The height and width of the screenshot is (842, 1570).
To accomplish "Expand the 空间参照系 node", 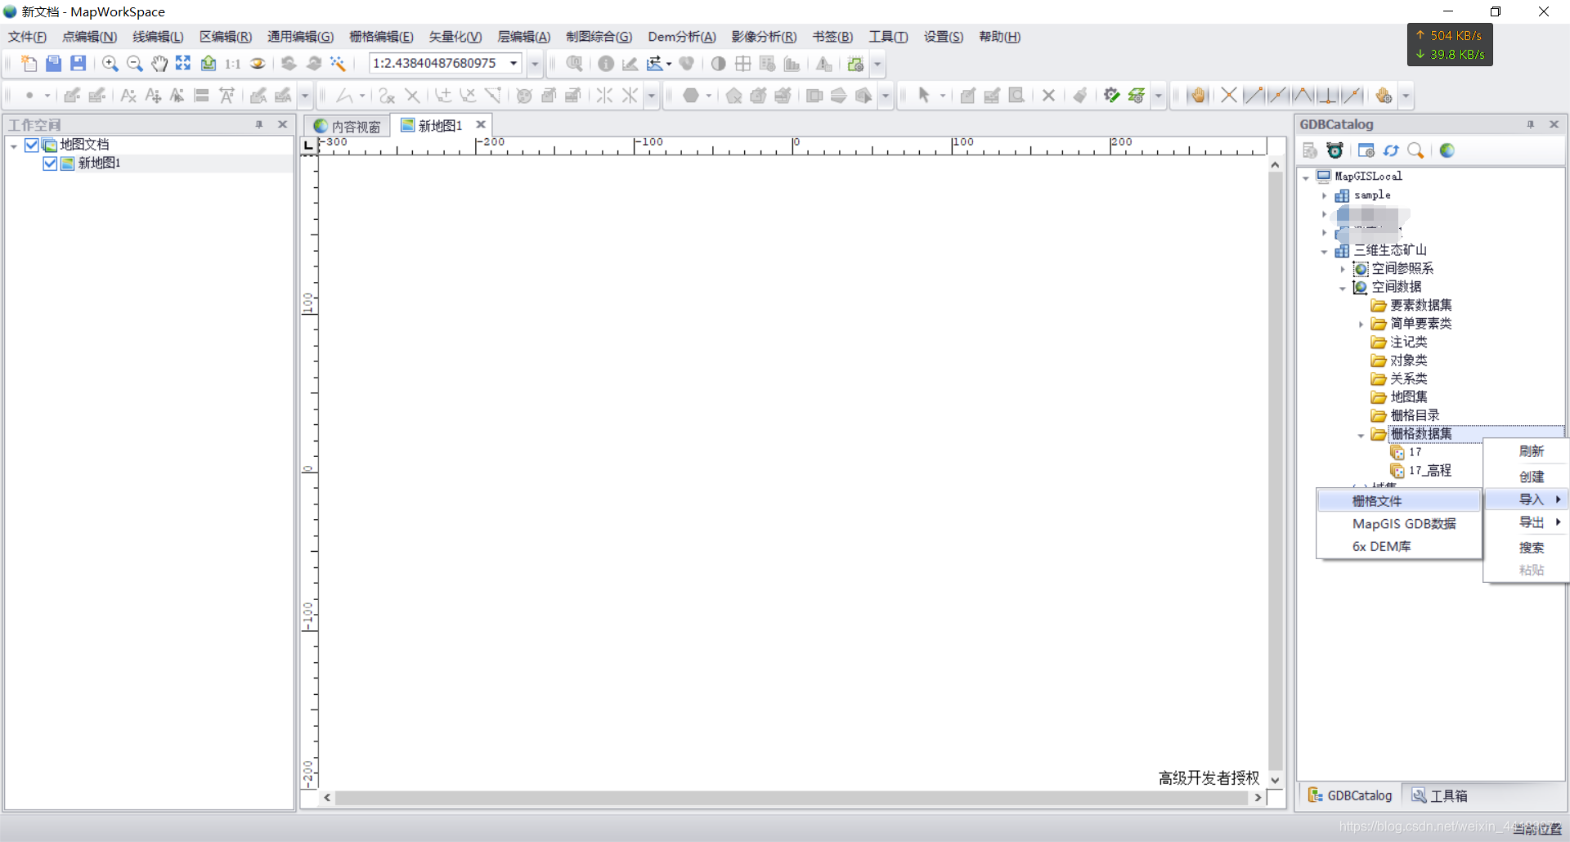I will point(1343,269).
